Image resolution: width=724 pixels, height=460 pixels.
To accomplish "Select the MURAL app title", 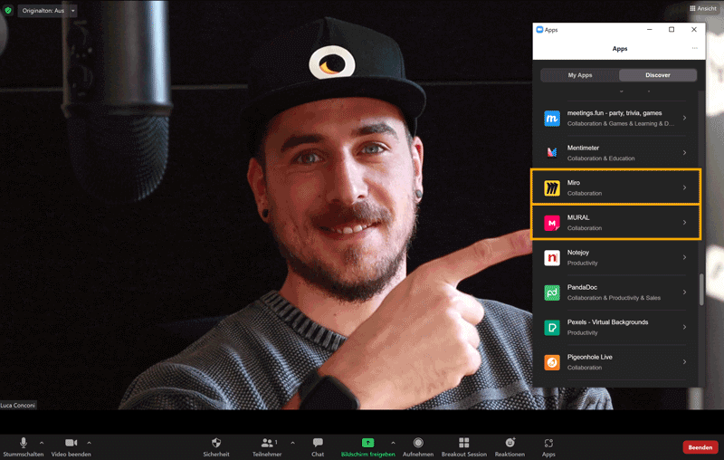I will click(578, 217).
